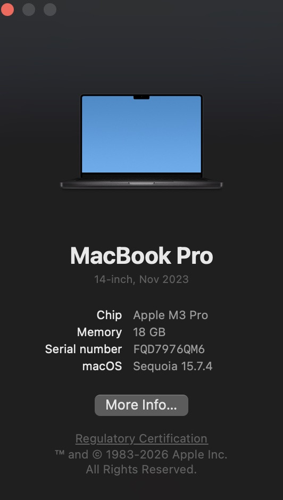Click the Serial number label

(84, 349)
